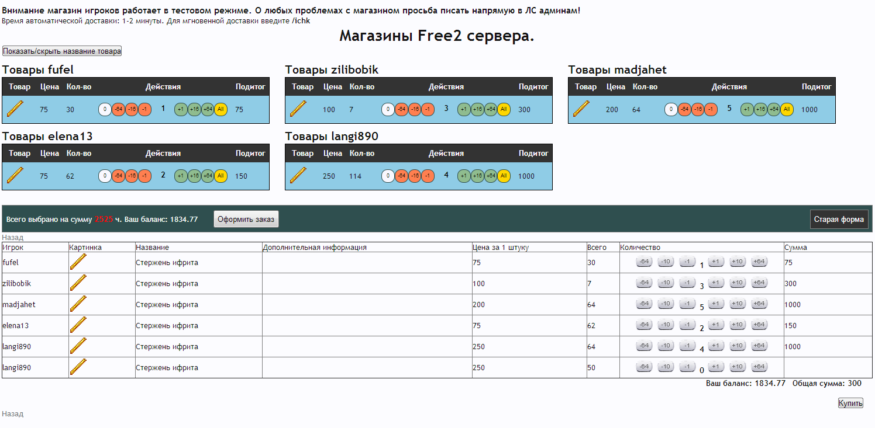Click blaze rod icon in madjahet shop card
This screenshot has height=428, width=875.
tap(581, 109)
